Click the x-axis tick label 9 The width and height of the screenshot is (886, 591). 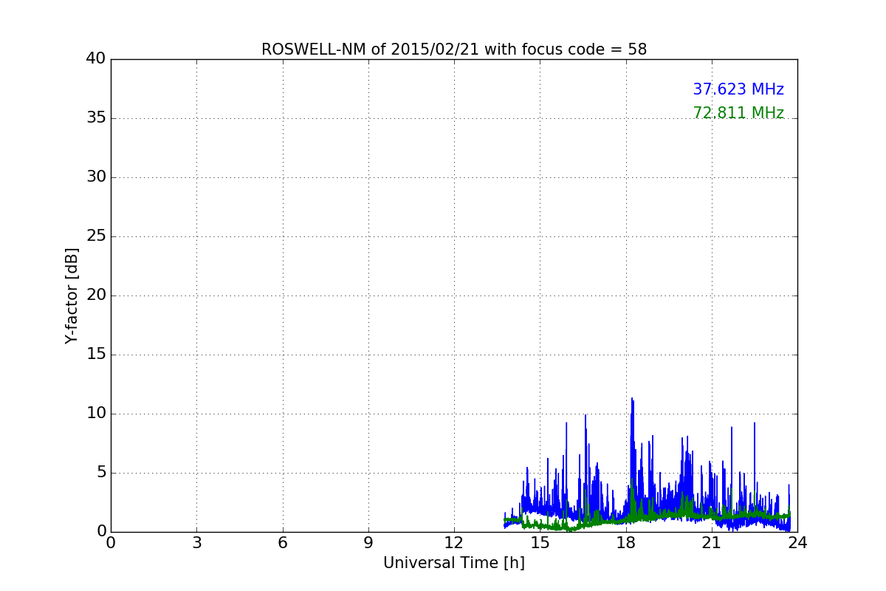pyautogui.click(x=368, y=543)
